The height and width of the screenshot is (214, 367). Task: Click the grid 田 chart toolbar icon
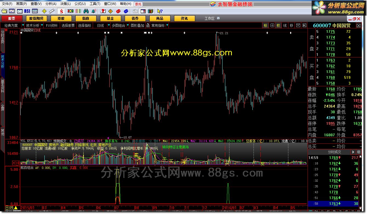272,25
